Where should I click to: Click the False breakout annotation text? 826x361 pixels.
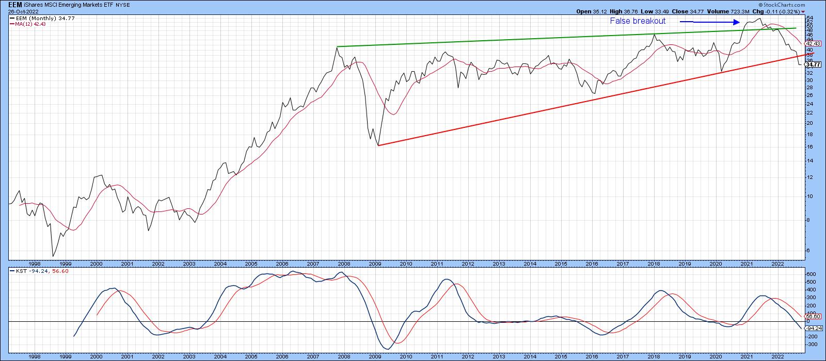638,21
